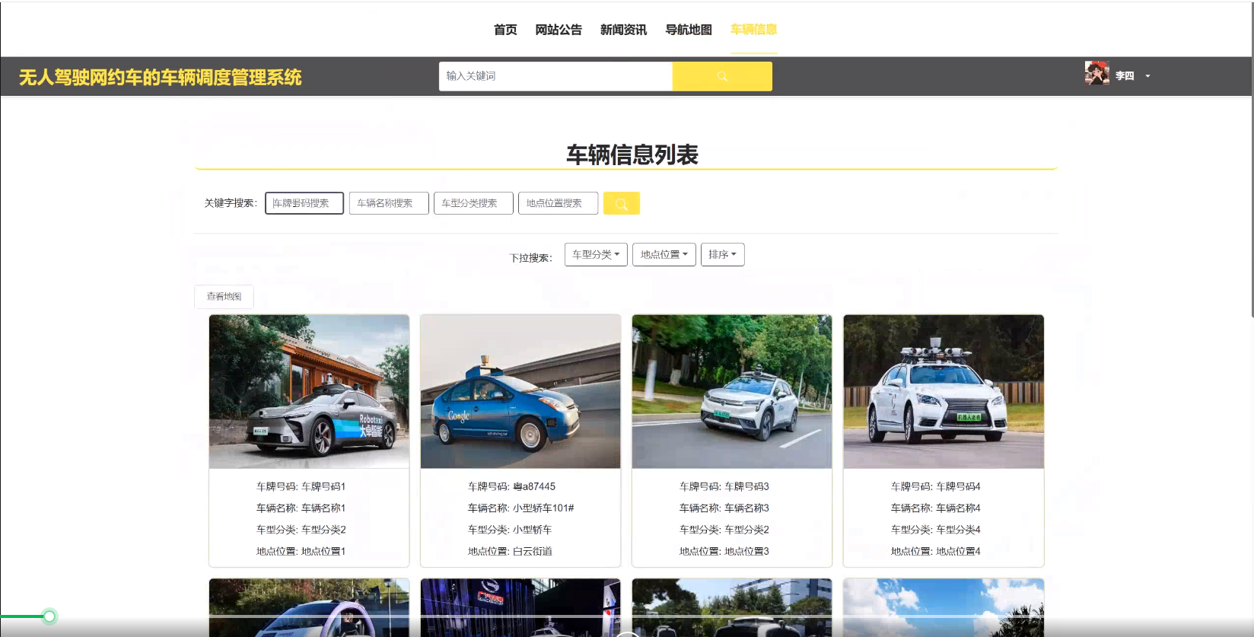The height and width of the screenshot is (637, 1254).
Task: Click the keyword search magnifier button
Action: [622, 203]
